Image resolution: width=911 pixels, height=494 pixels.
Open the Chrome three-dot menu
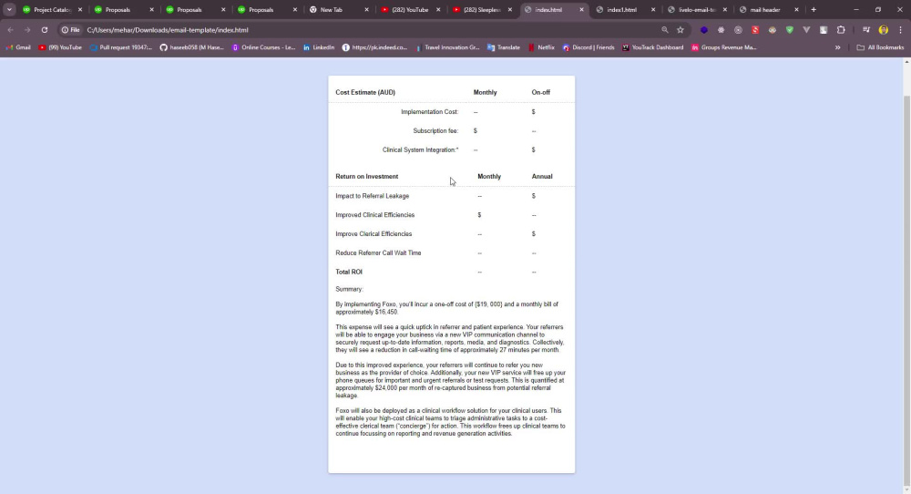[901, 30]
